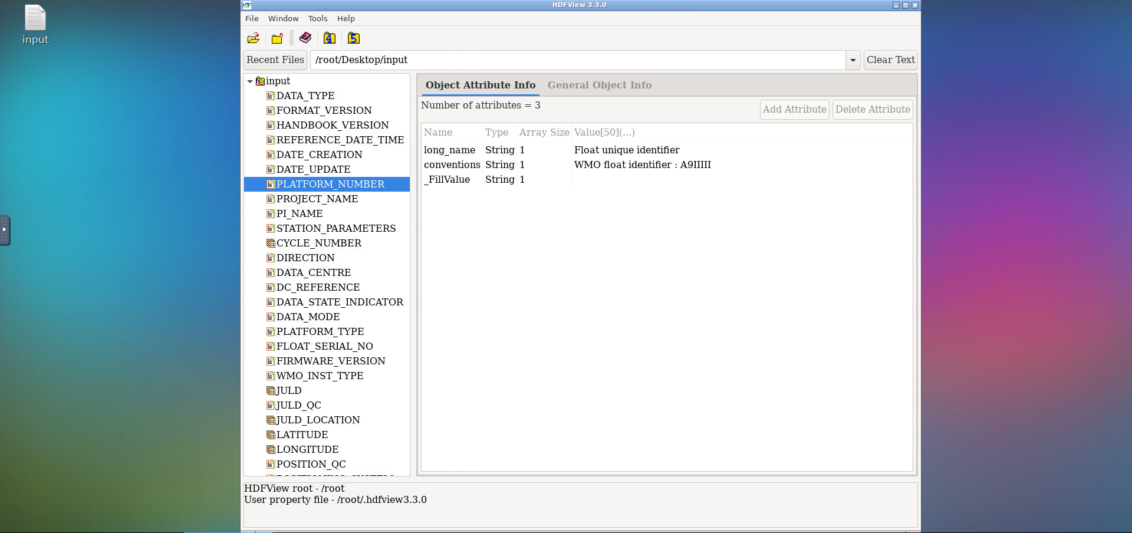Click the HDF5 library version icon
The height and width of the screenshot is (533, 1132).
point(354,38)
